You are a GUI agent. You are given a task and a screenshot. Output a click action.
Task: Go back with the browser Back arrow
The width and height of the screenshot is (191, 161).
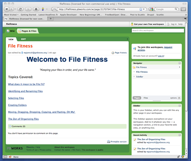coord(6,9)
